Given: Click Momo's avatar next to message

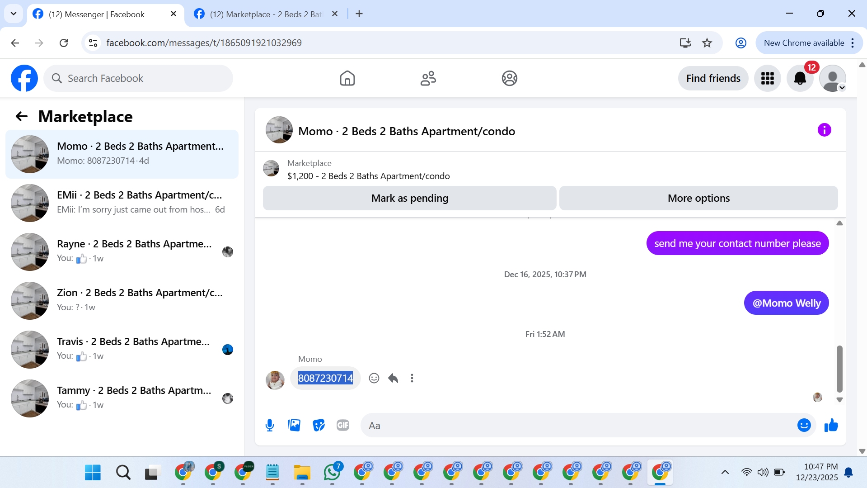Looking at the screenshot, I should 275,380.
